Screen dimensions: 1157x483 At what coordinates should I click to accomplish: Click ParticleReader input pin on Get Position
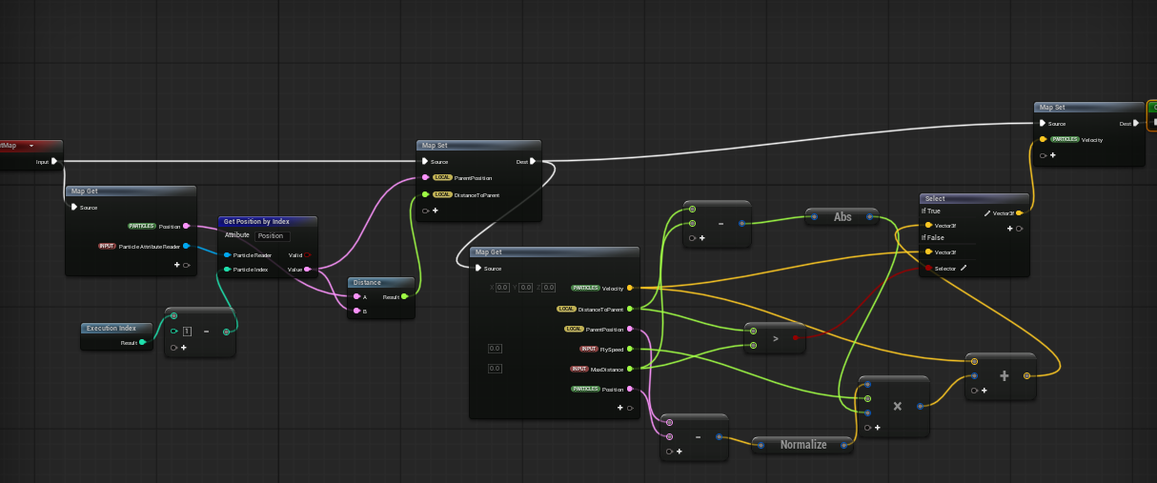(227, 255)
